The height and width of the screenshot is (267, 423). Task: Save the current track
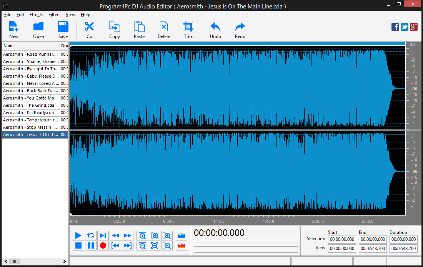(x=63, y=29)
